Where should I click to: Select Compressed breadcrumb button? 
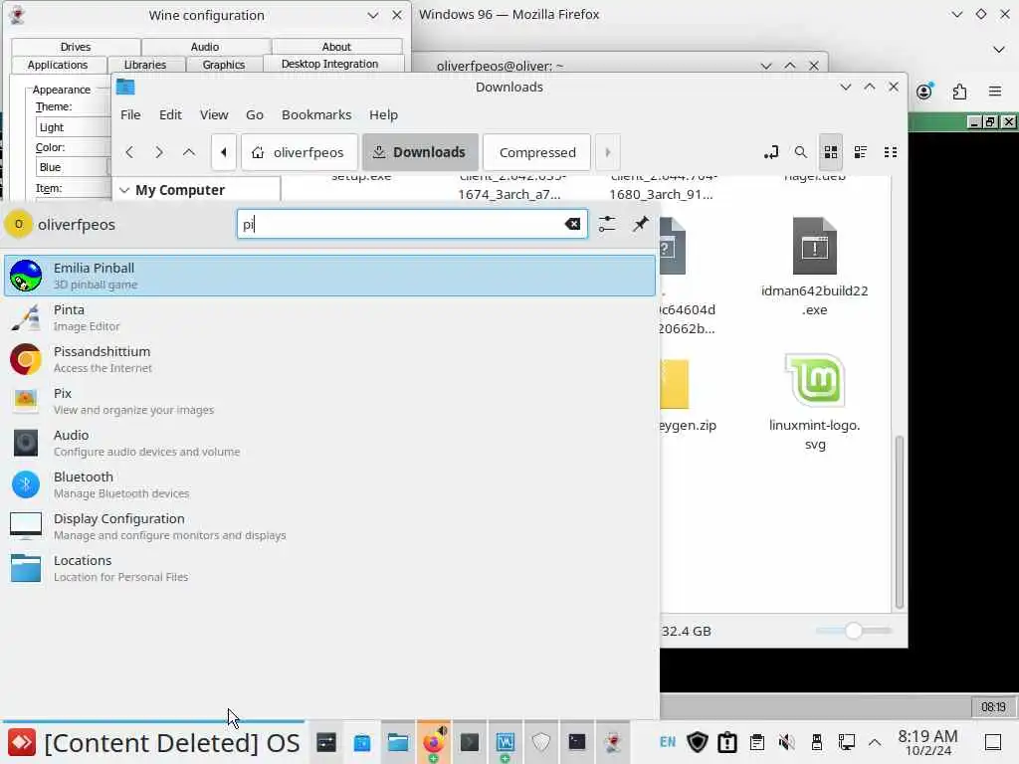coord(536,152)
